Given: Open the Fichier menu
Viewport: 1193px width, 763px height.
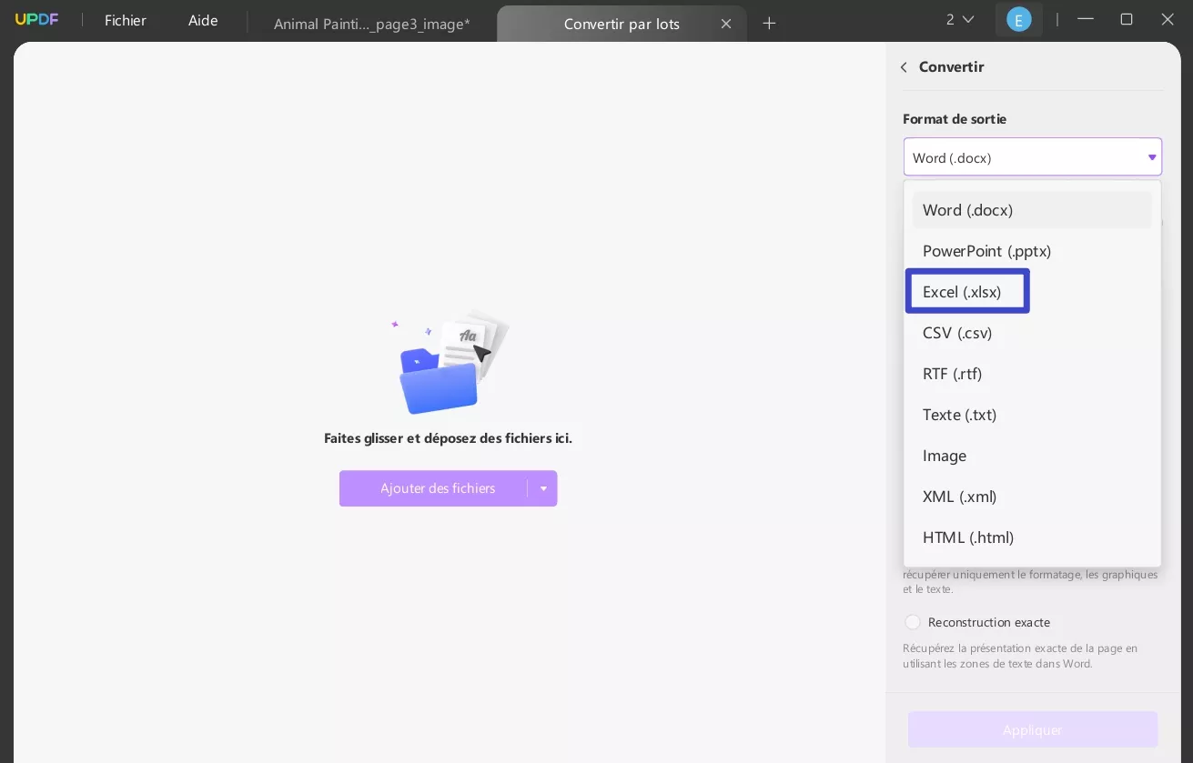Looking at the screenshot, I should [x=125, y=19].
